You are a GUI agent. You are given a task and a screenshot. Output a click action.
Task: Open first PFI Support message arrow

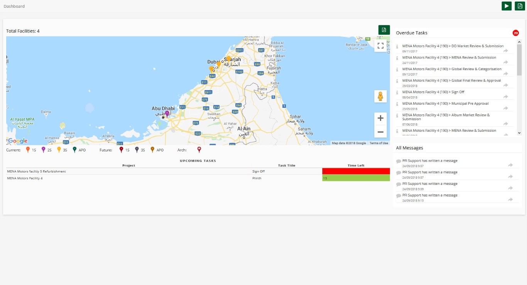510,165
